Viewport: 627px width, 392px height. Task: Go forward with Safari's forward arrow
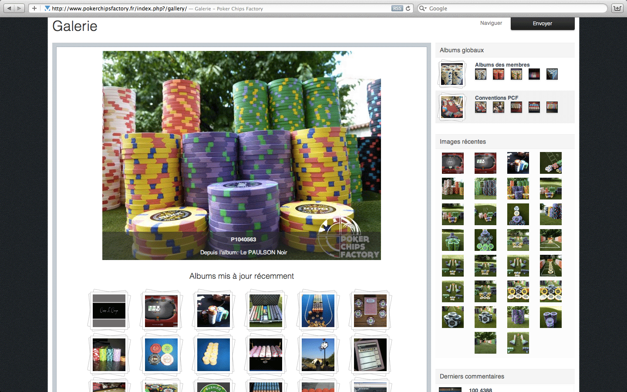click(x=19, y=8)
